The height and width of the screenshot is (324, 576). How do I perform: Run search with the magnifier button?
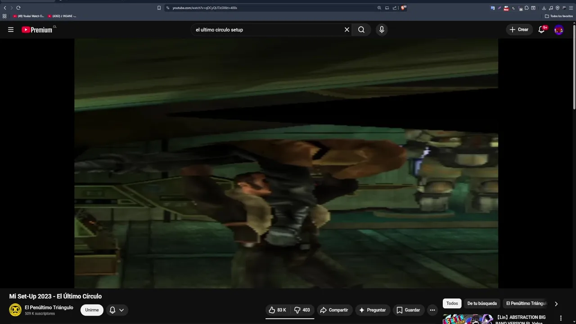click(x=361, y=30)
